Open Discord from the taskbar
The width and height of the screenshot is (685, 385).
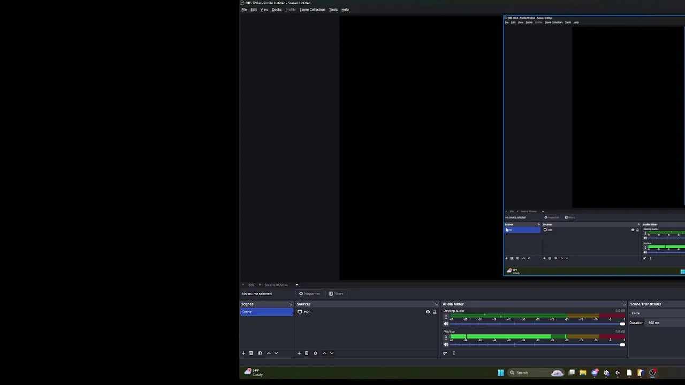[595, 373]
